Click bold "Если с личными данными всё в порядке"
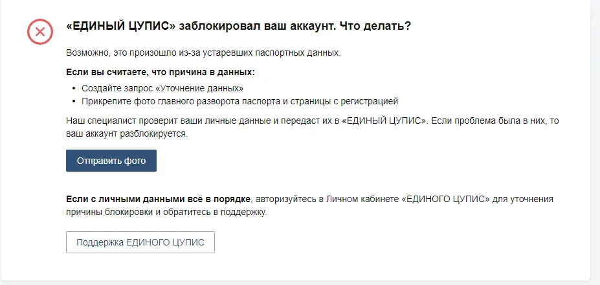600x285 pixels. [159, 199]
